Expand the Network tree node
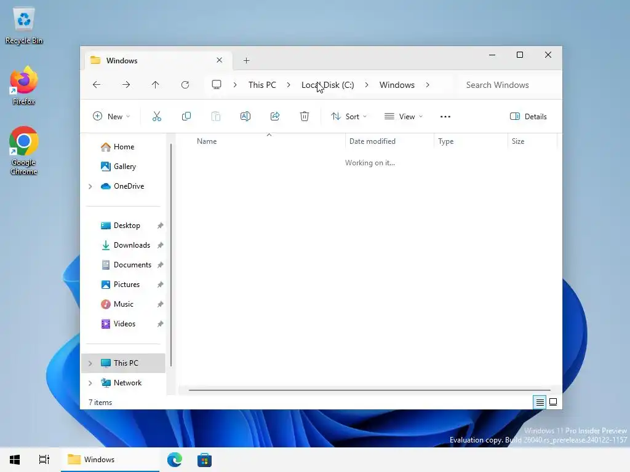Viewport: 630px width, 472px height. click(90, 383)
